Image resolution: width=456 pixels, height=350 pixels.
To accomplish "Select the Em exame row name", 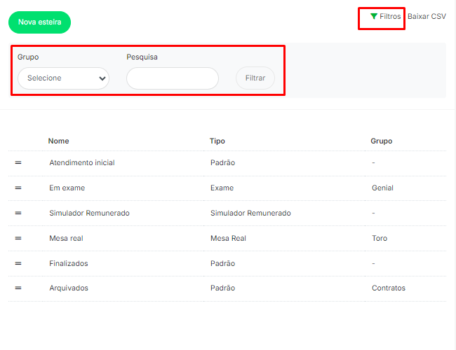I will coord(67,188).
